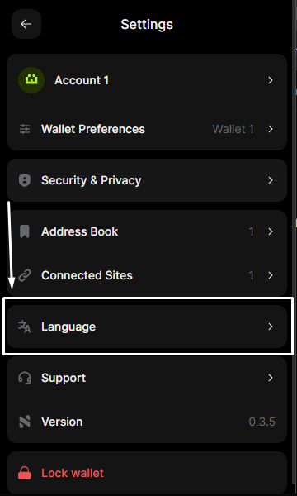Click the red Lock wallet padlock icon
This screenshot has height=496, width=297.
[x=25, y=473]
